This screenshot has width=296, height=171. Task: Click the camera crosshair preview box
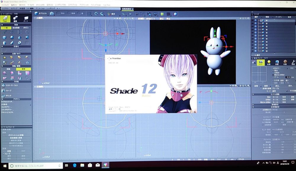259,74
